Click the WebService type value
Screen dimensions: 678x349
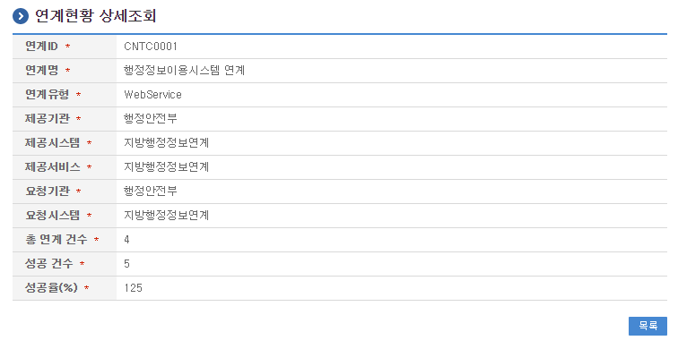[152, 95]
